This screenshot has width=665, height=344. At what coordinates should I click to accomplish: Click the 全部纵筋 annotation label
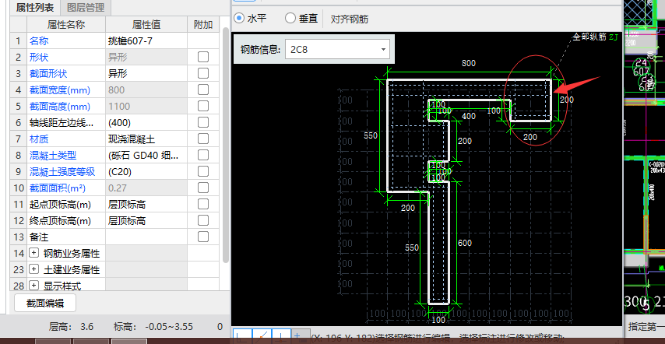pyautogui.click(x=589, y=37)
